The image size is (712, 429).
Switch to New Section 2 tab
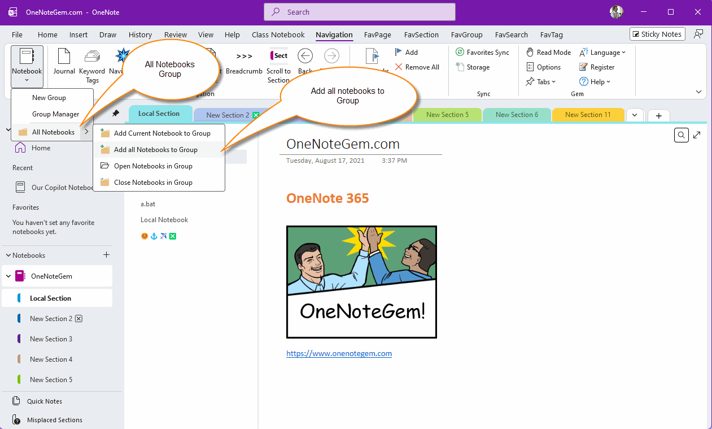pyautogui.click(x=228, y=115)
